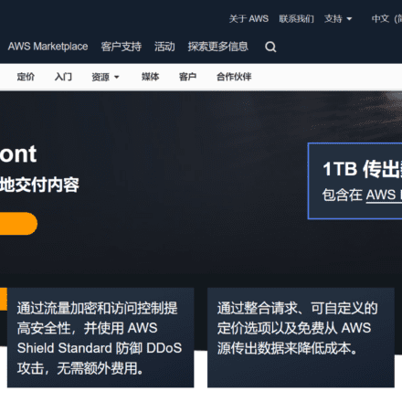Open the 关于 AWS link

249,19
